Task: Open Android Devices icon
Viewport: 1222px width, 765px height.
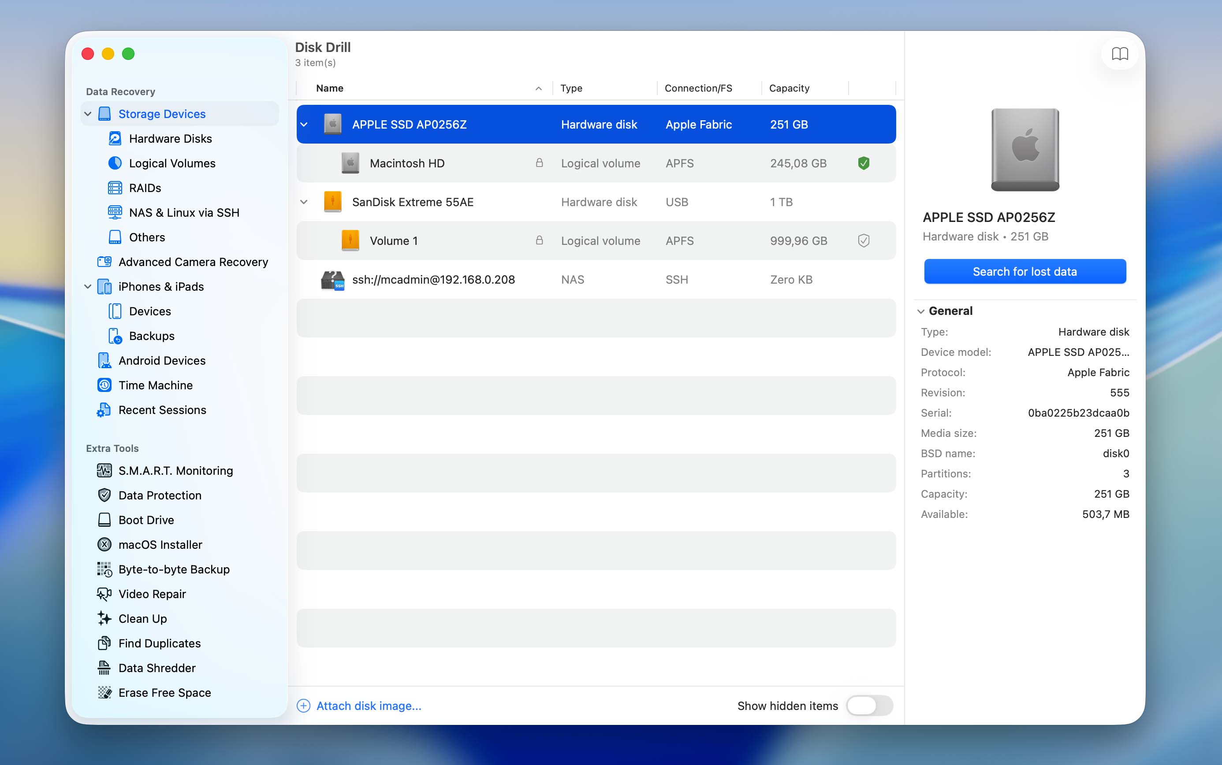Action: point(104,360)
